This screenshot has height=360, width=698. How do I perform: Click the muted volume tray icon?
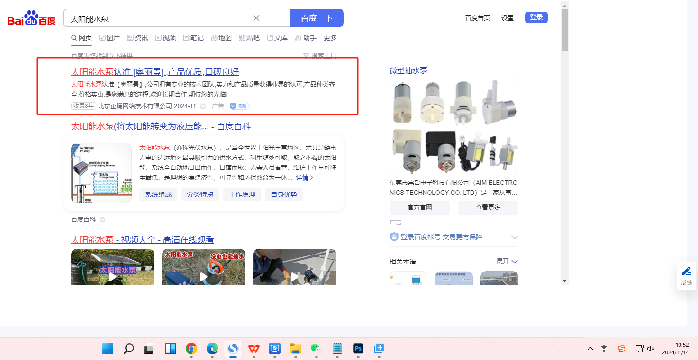tap(651, 349)
